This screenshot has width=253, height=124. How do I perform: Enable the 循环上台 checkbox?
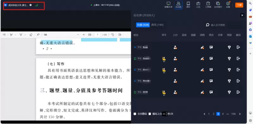tap(150, 114)
